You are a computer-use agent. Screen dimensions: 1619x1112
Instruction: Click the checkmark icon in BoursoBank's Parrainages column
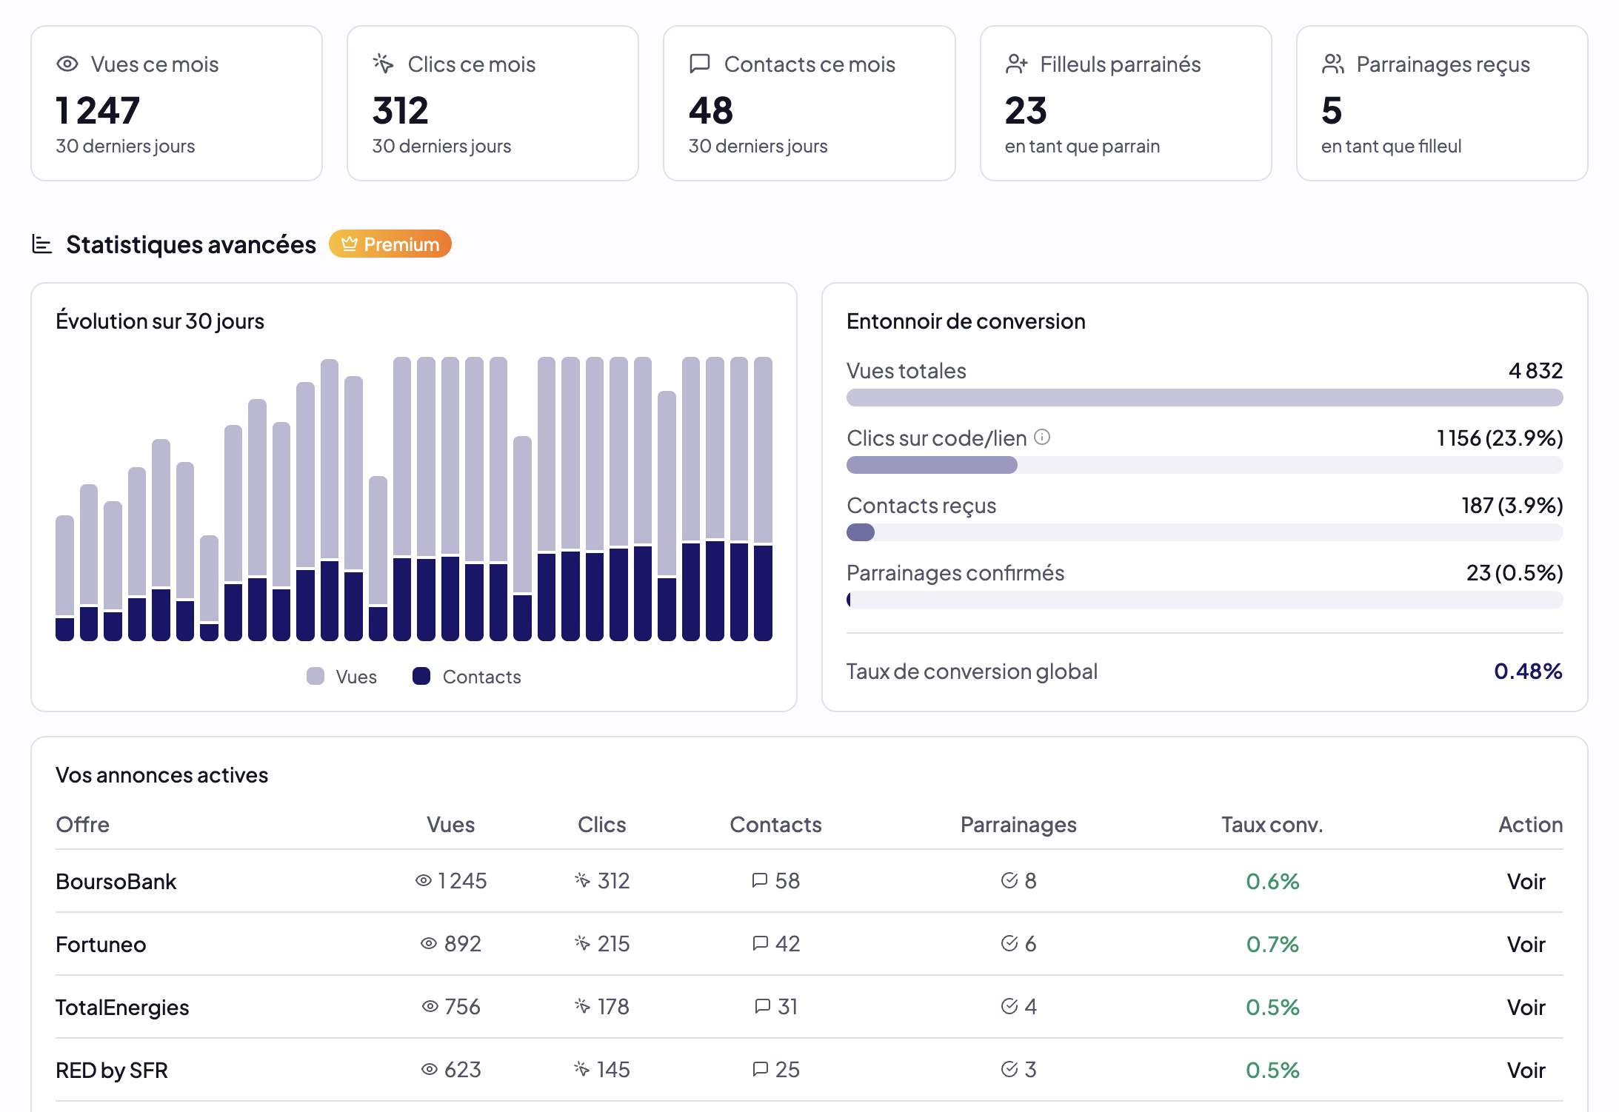pos(1008,881)
